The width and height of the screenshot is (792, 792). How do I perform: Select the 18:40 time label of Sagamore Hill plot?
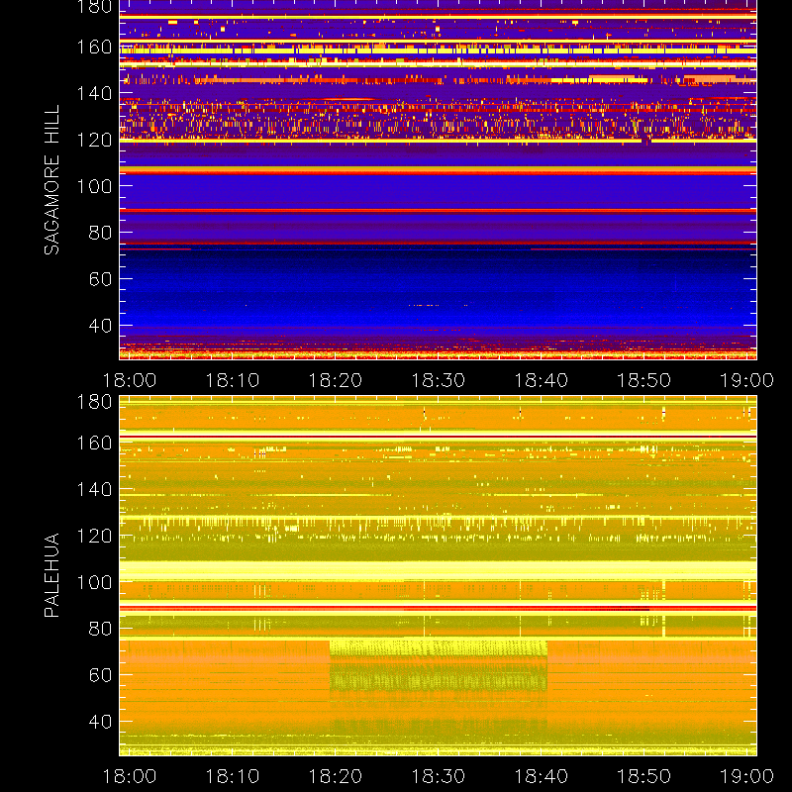click(x=541, y=380)
